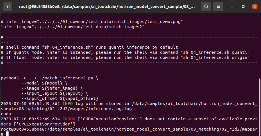This screenshot has width=261, height=136.
Task: Open a new terminal tab
Action: [7, 6]
